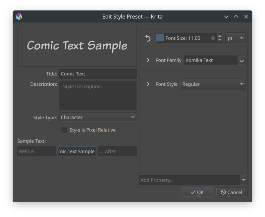
Task: Click the Title field containing Comic Text
Action: (98, 74)
